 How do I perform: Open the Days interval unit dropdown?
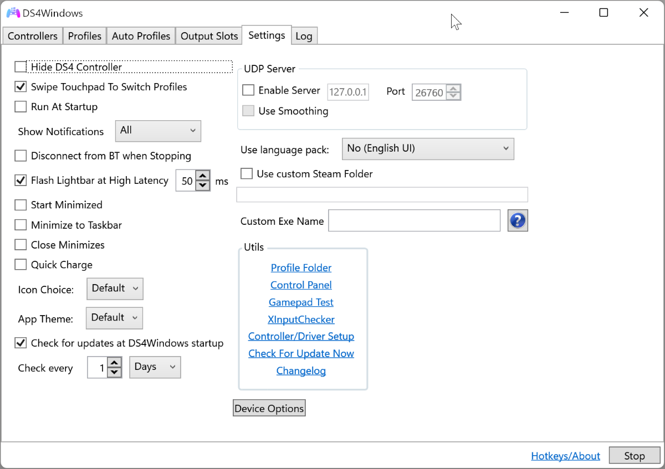point(155,367)
